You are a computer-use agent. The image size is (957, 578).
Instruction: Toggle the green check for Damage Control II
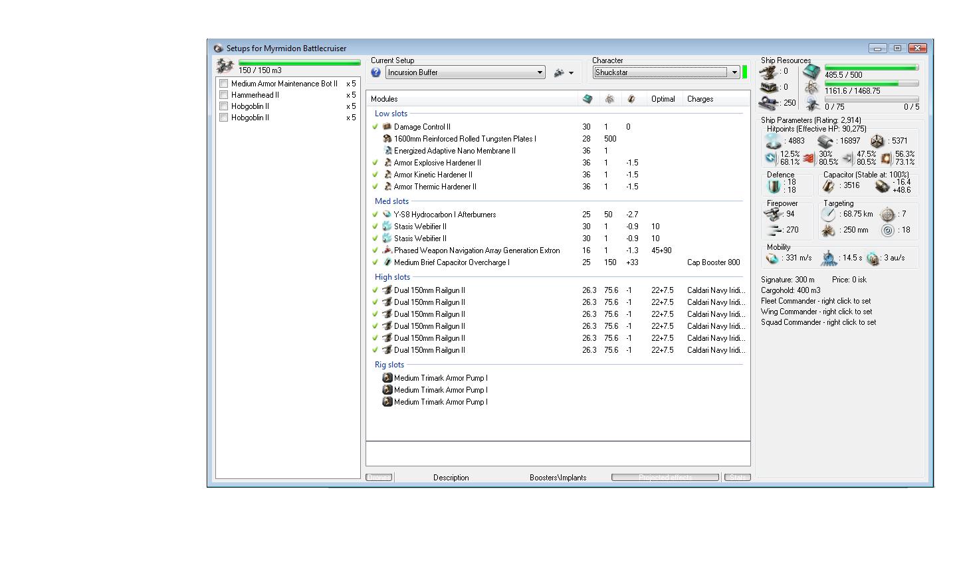[375, 126]
